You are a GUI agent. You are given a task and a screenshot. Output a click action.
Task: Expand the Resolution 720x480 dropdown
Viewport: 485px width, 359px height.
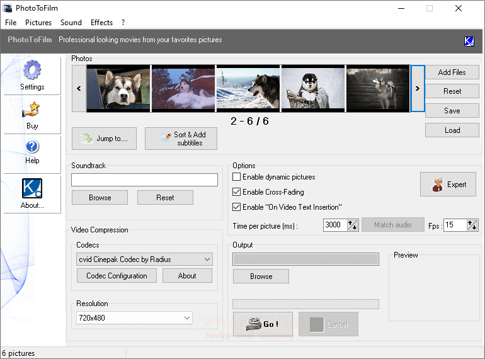(187, 318)
